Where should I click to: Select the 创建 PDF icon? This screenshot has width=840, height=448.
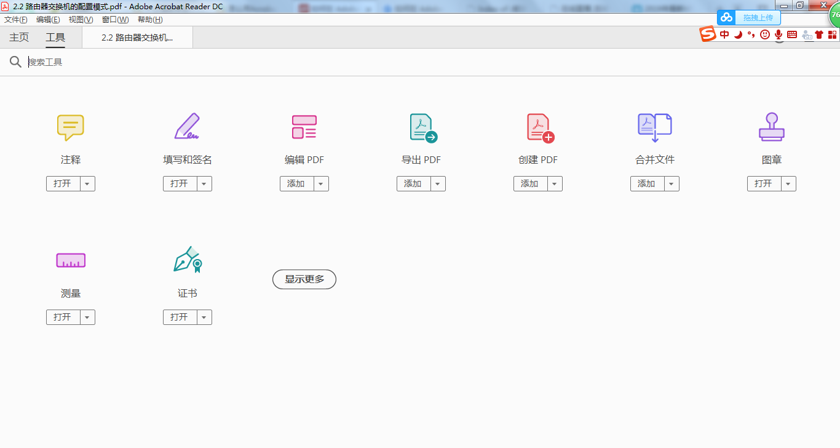(537, 127)
